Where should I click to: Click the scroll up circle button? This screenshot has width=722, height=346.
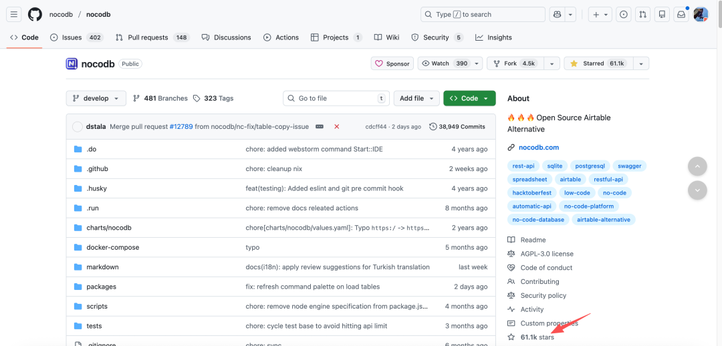point(697,166)
